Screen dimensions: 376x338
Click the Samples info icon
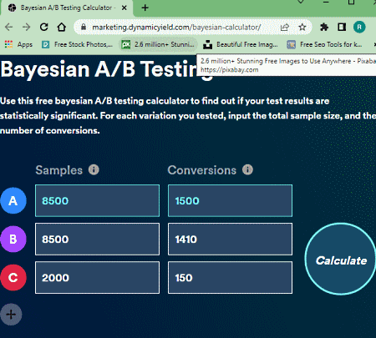[x=94, y=169]
